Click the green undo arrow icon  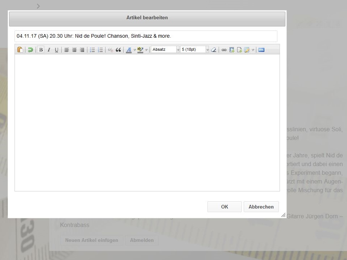pyautogui.click(x=30, y=50)
